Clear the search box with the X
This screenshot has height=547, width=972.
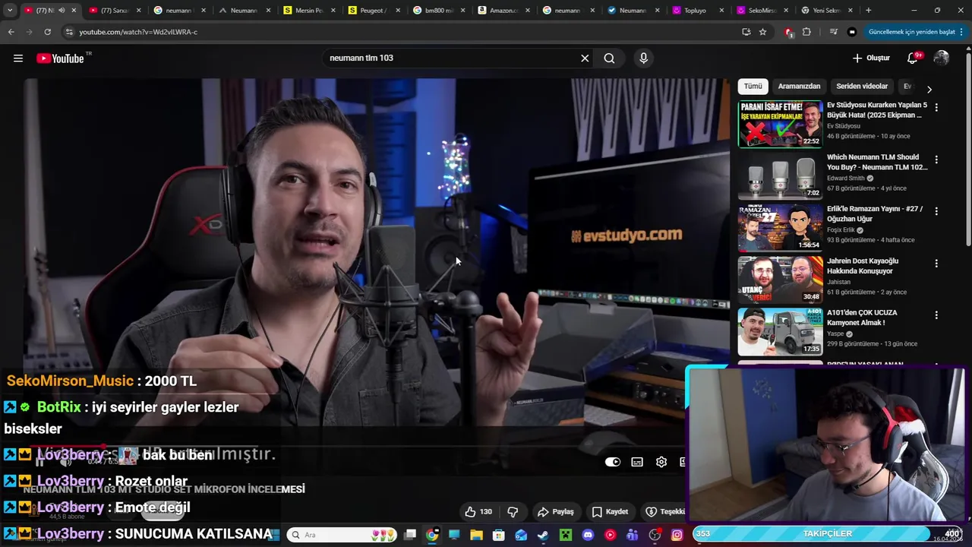click(x=585, y=58)
